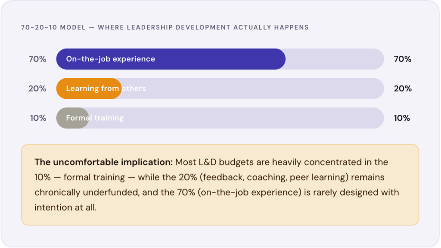The width and height of the screenshot is (441, 248).
Task: Click the 20% label left of the bars
Action: (x=37, y=89)
